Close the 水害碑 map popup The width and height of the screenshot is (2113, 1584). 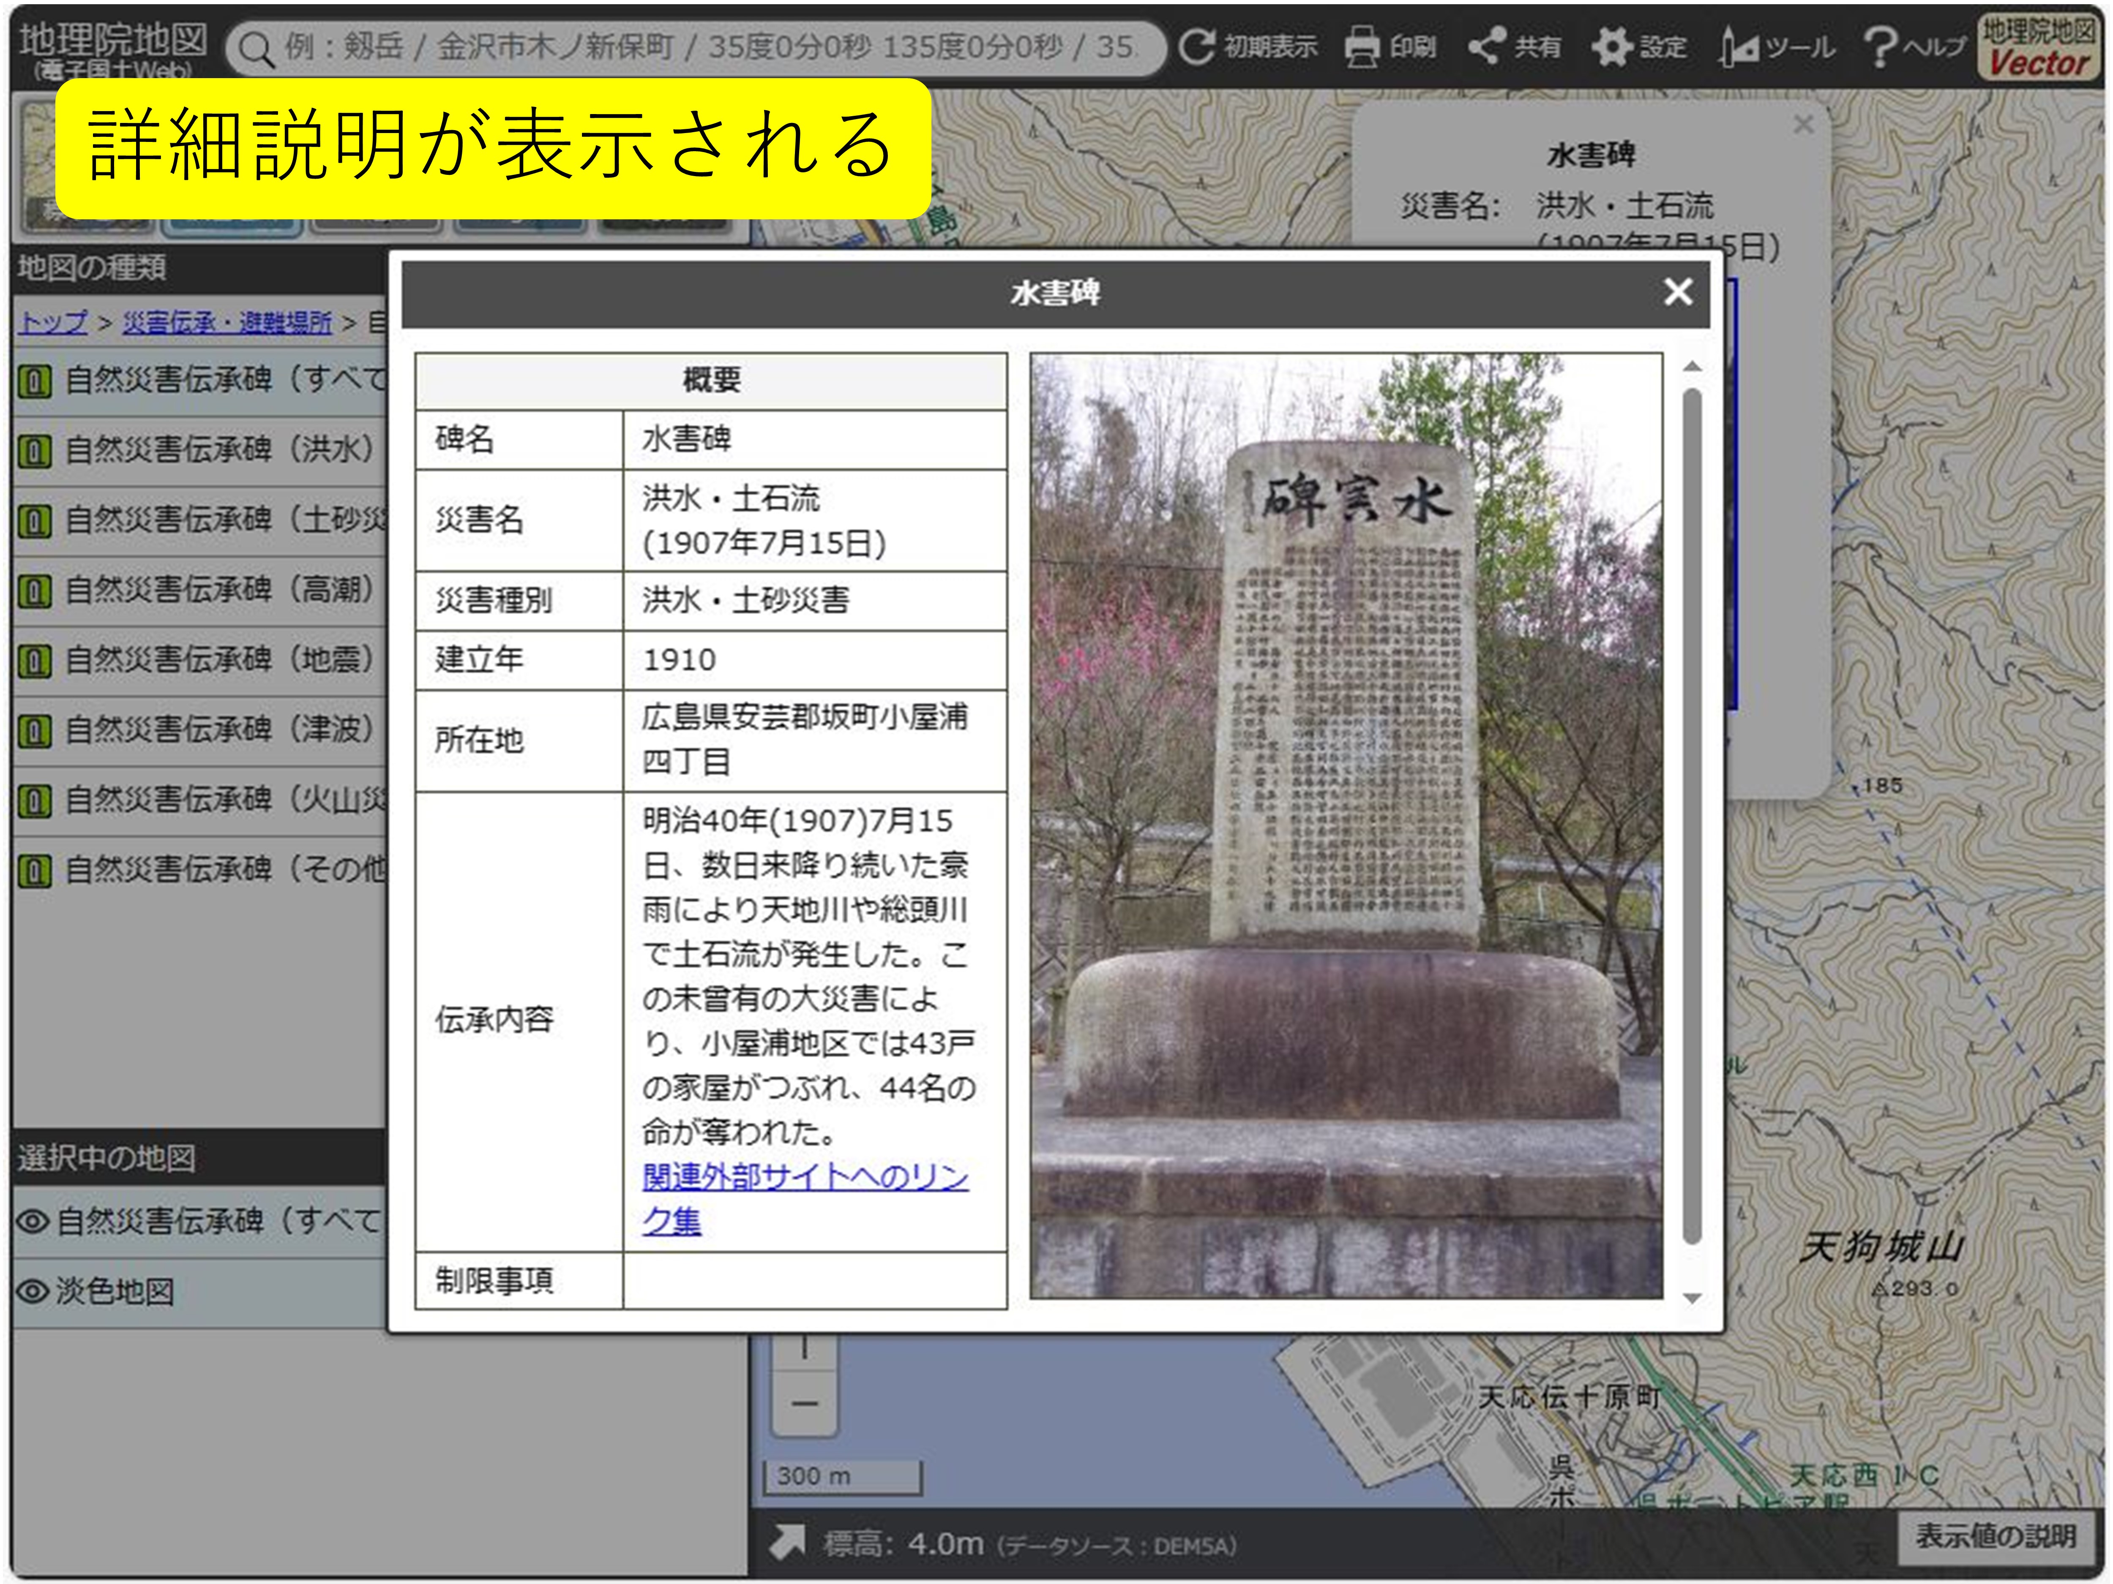(x=1804, y=125)
